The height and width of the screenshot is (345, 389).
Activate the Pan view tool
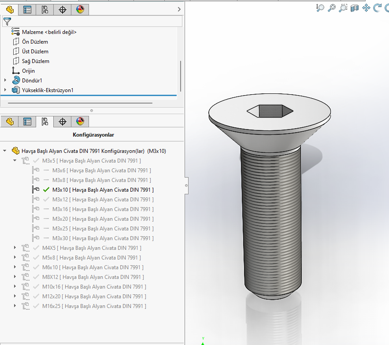pos(366,7)
